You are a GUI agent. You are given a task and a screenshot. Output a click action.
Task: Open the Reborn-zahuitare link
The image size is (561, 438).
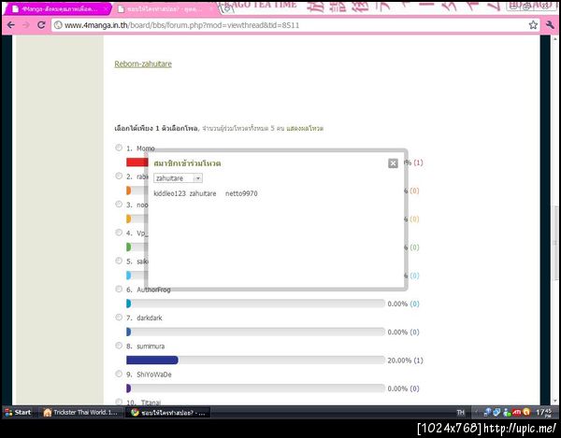click(143, 64)
